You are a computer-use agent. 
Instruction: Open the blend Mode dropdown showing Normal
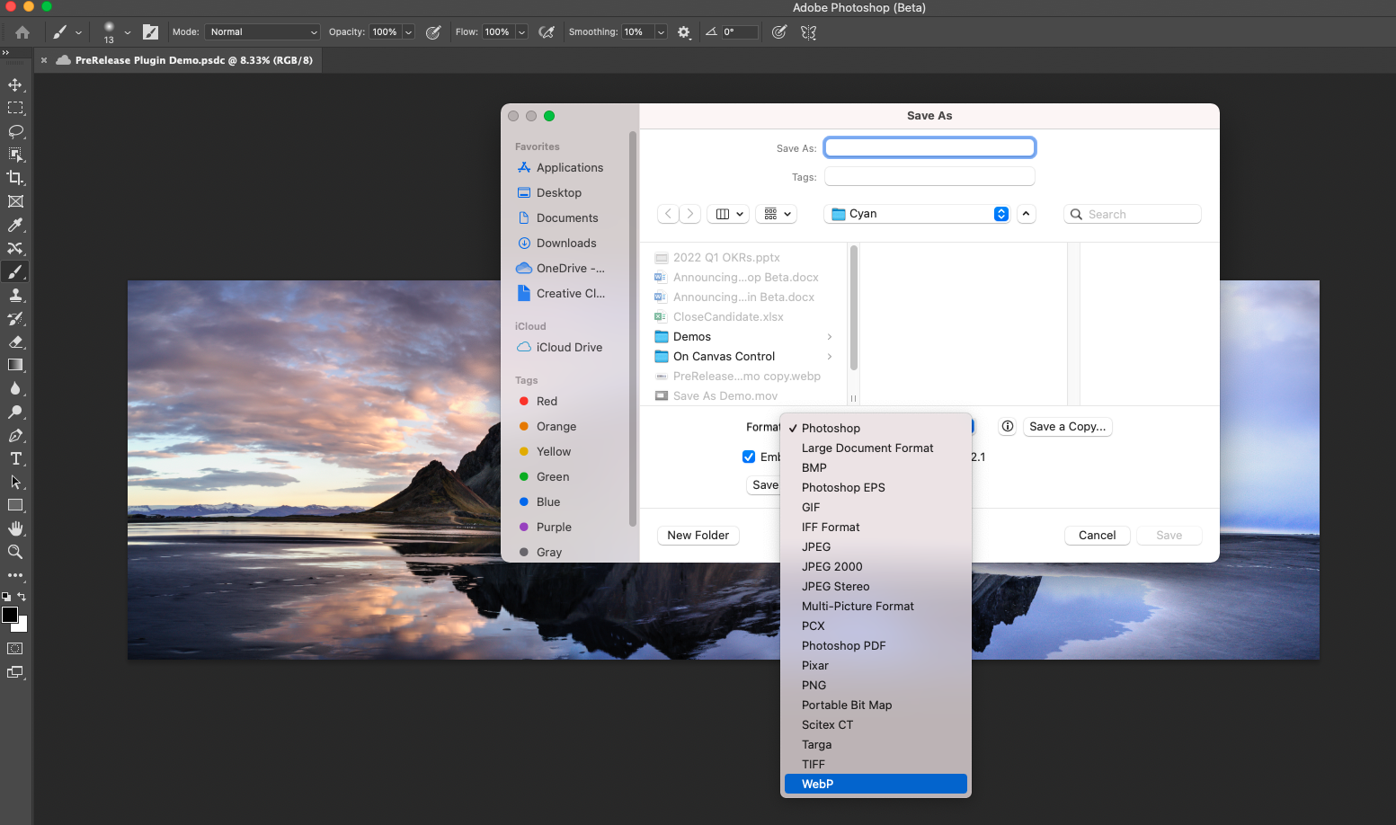[x=262, y=31]
